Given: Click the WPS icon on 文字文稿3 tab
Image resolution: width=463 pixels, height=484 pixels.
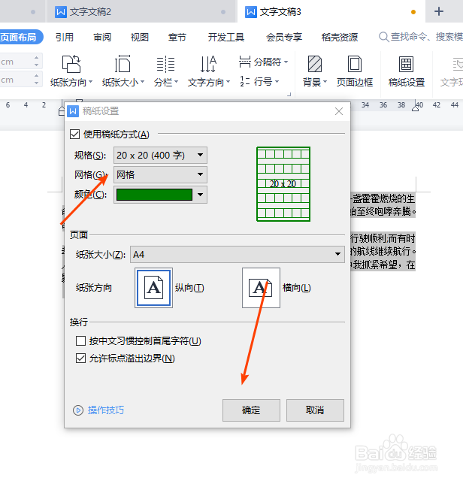Looking at the screenshot, I should coord(250,12).
